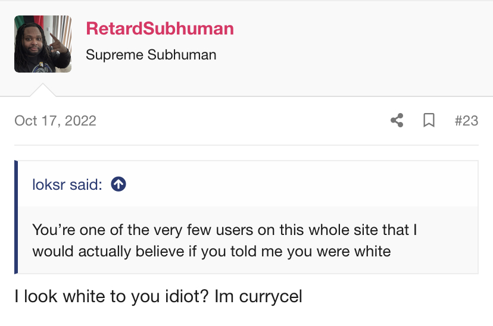
Task: Click the blank space right of "loksr said:"
Action: coord(298,184)
